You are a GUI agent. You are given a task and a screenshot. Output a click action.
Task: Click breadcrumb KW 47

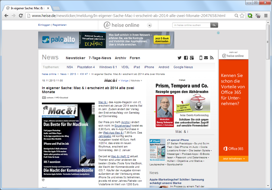coord(84,74)
